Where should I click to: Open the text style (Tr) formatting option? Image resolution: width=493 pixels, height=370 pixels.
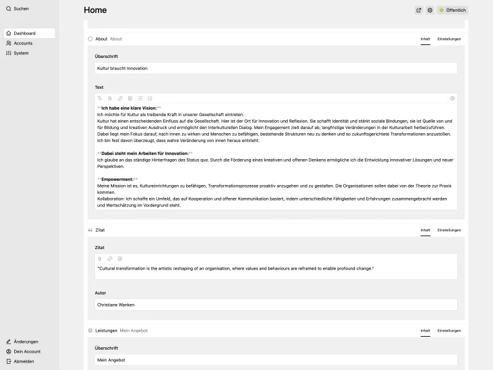[x=100, y=98]
